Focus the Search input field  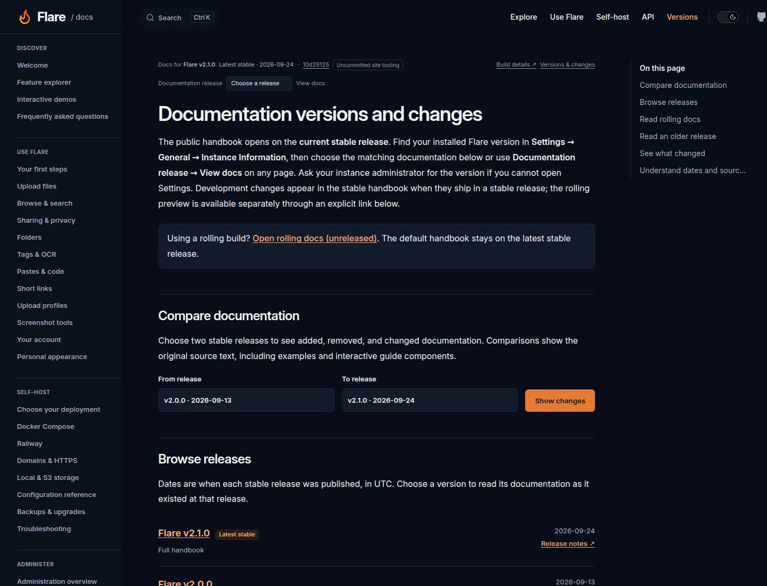180,18
